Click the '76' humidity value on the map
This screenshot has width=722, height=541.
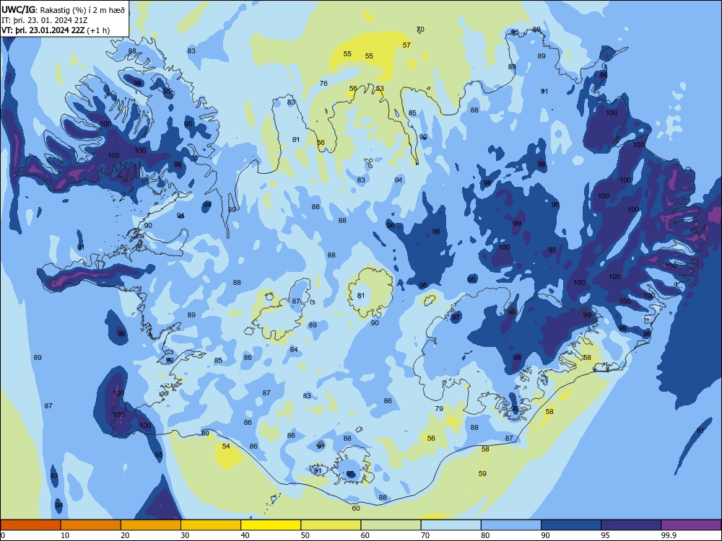tap(323, 83)
